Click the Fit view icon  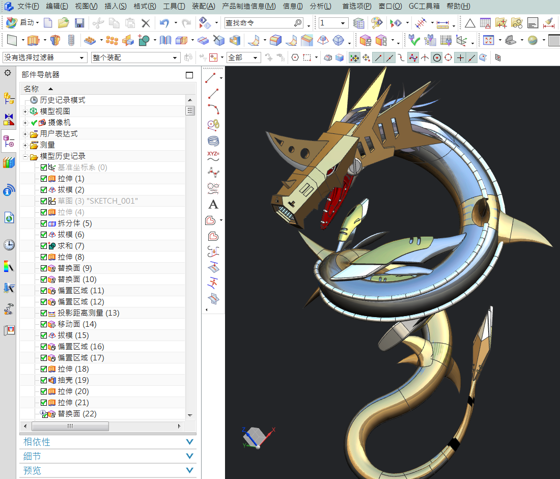pos(488,40)
